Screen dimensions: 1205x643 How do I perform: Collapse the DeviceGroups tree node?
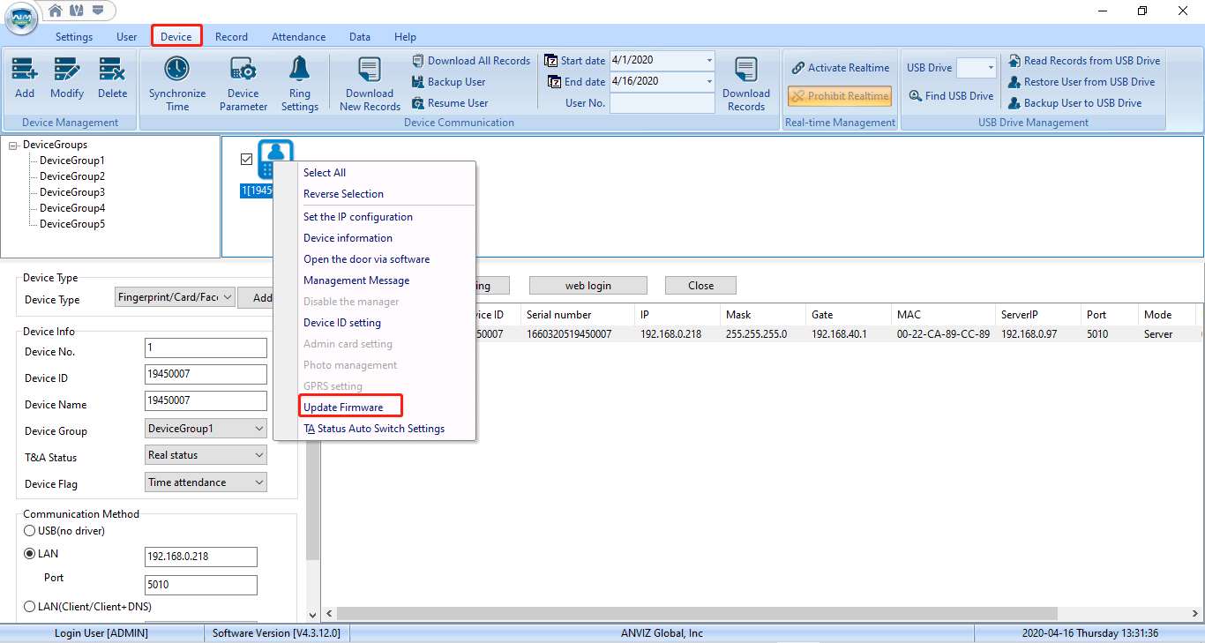coord(13,146)
